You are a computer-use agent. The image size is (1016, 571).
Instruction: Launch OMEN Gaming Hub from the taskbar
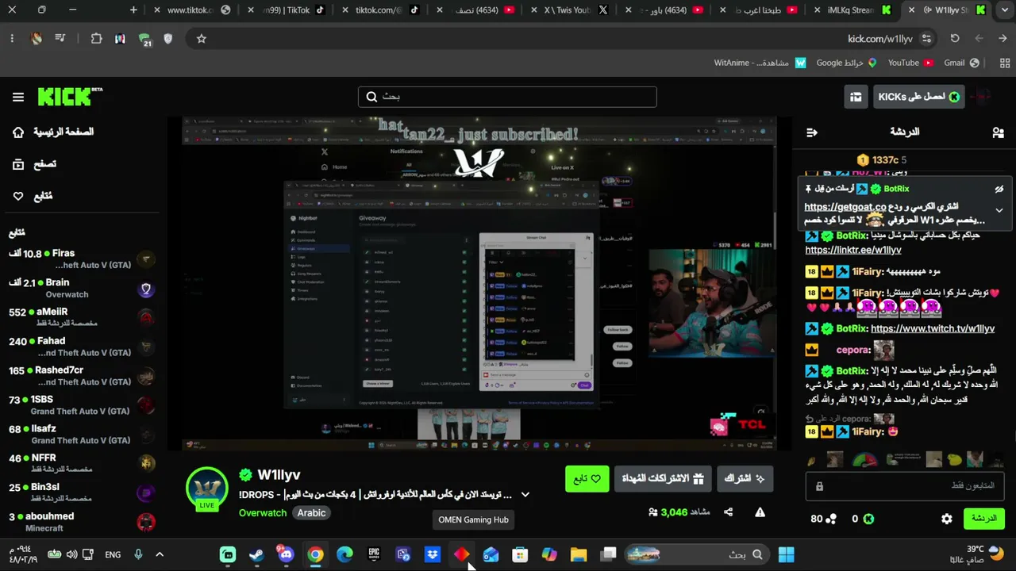(x=461, y=554)
